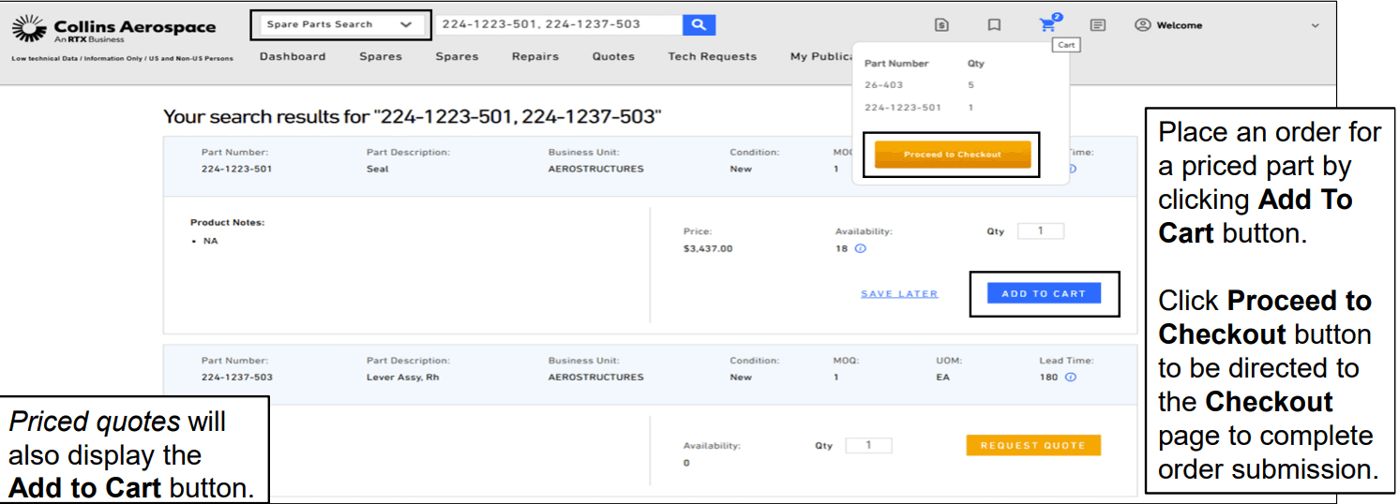Select cart row for part 26-403
This screenshot has height=504, width=1399.
tap(920, 84)
